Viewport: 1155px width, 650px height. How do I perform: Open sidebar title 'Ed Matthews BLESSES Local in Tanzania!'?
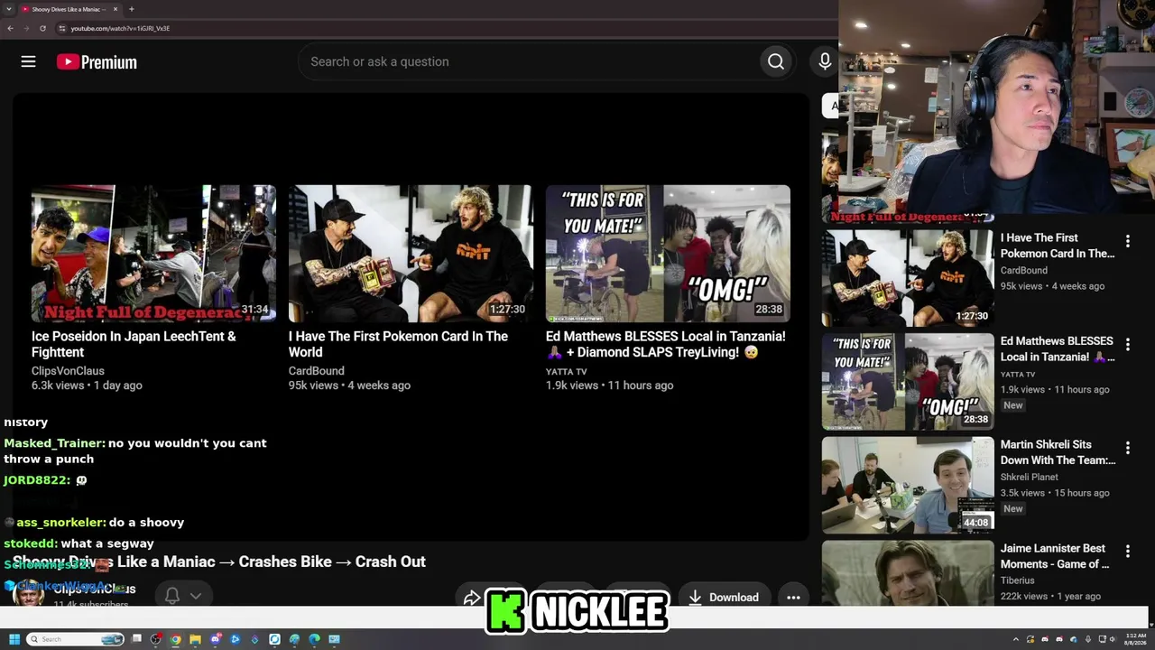(1058, 348)
